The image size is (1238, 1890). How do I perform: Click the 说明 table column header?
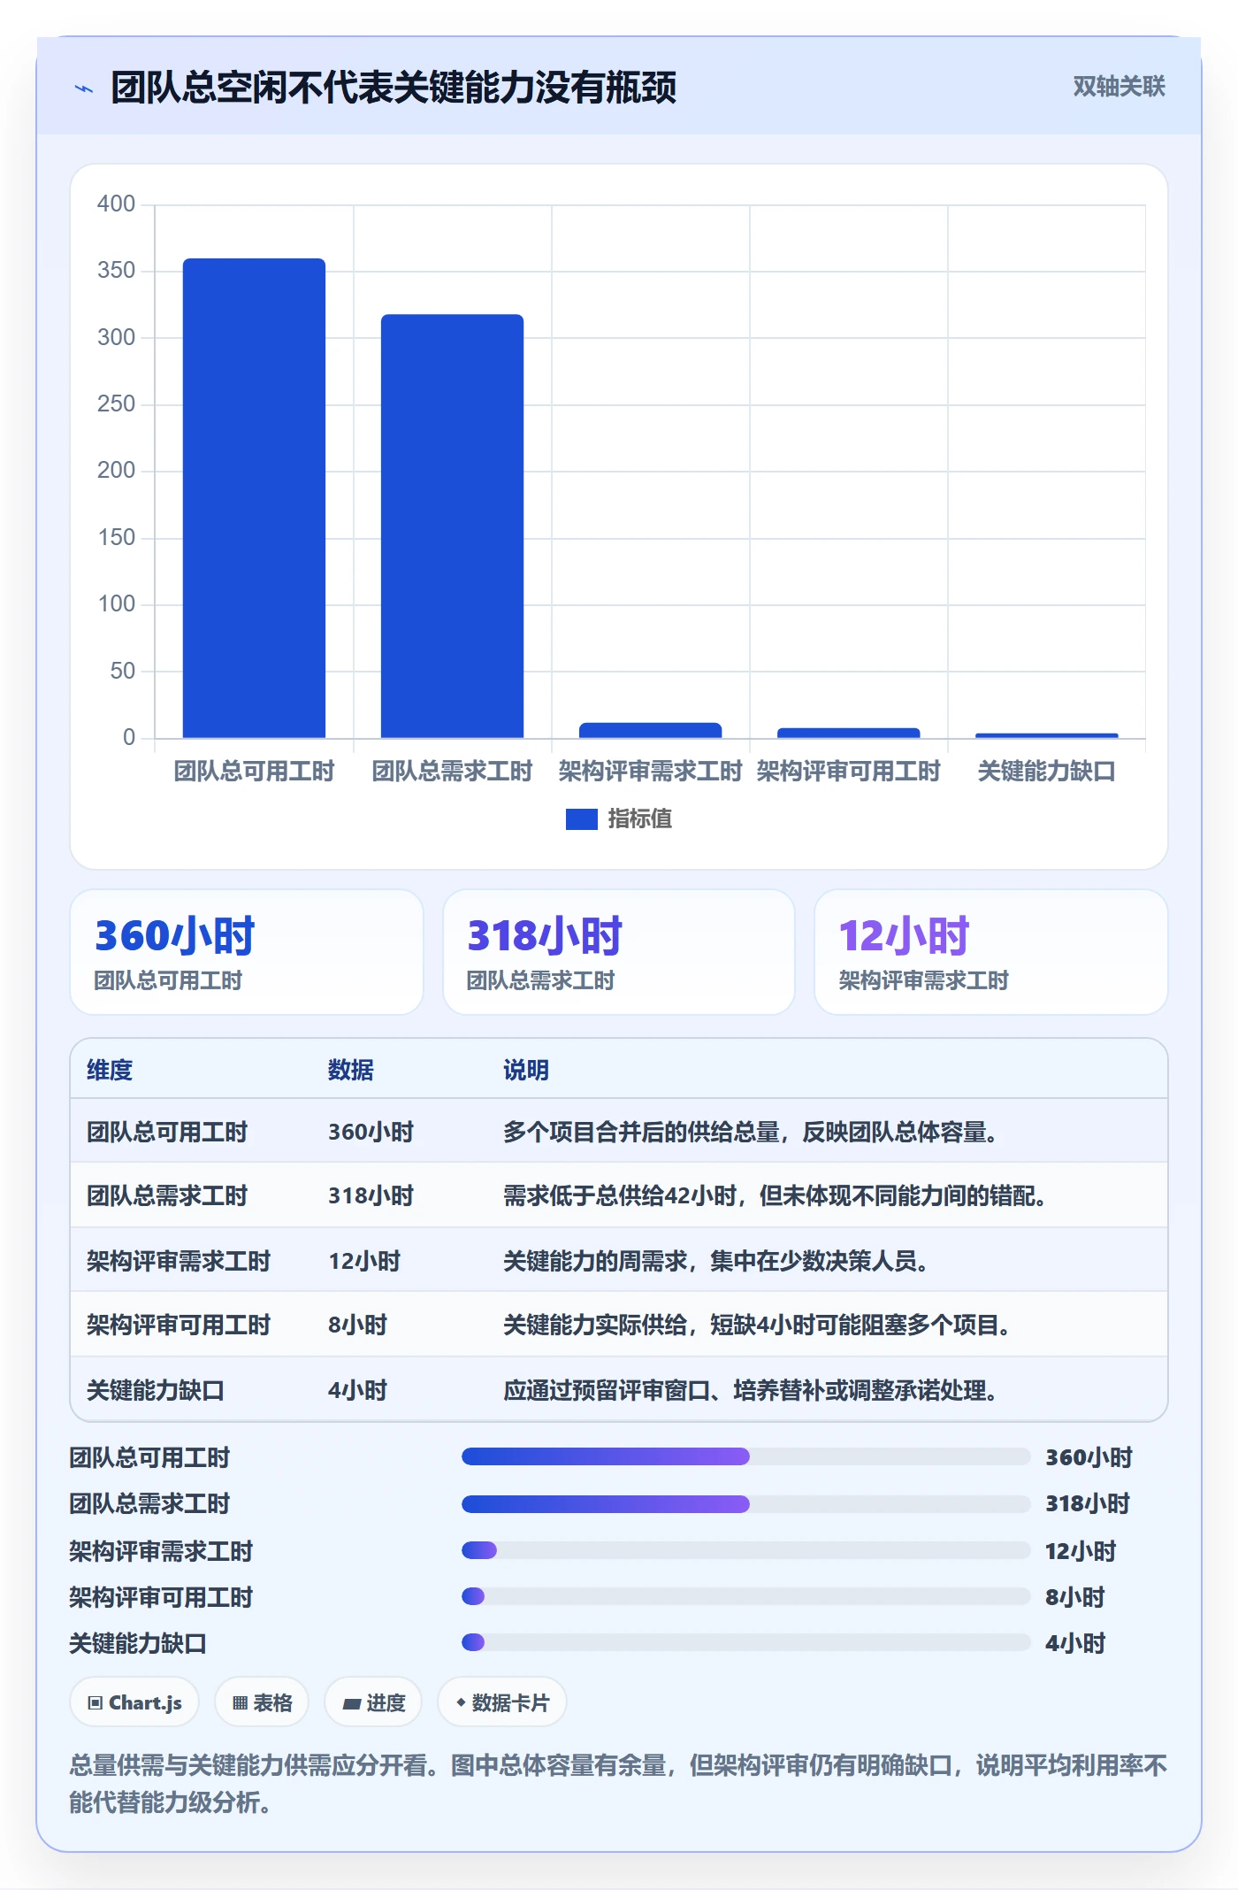tap(526, 1070)
